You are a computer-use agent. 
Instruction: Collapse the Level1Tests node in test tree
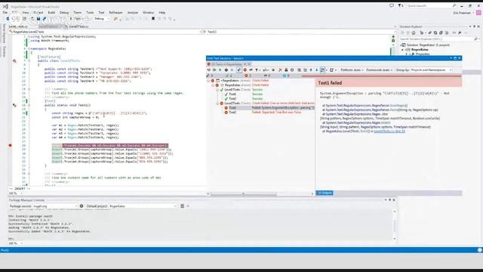[x=217, y=90]
